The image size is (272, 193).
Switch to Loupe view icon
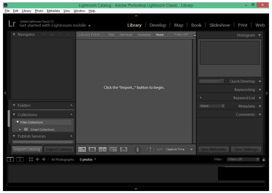coord(92,149)
